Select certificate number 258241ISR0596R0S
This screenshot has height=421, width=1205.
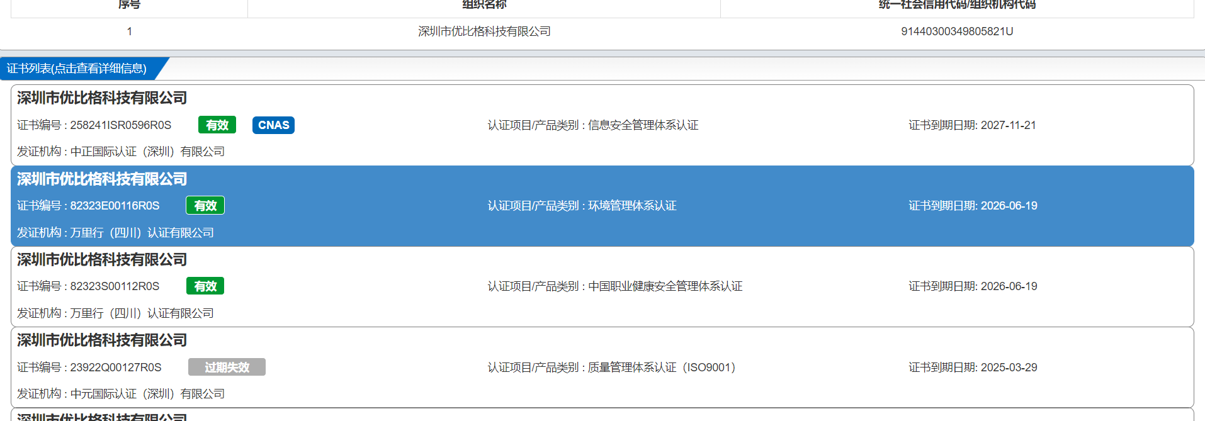(121, 125)
